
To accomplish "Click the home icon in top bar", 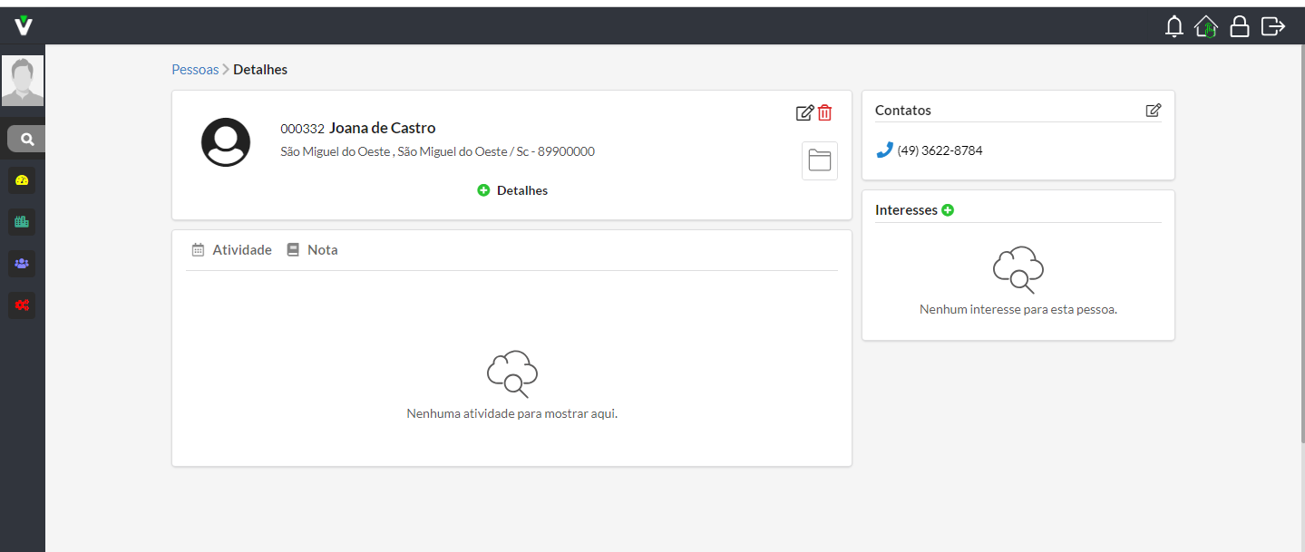I will click(1206, 26).
